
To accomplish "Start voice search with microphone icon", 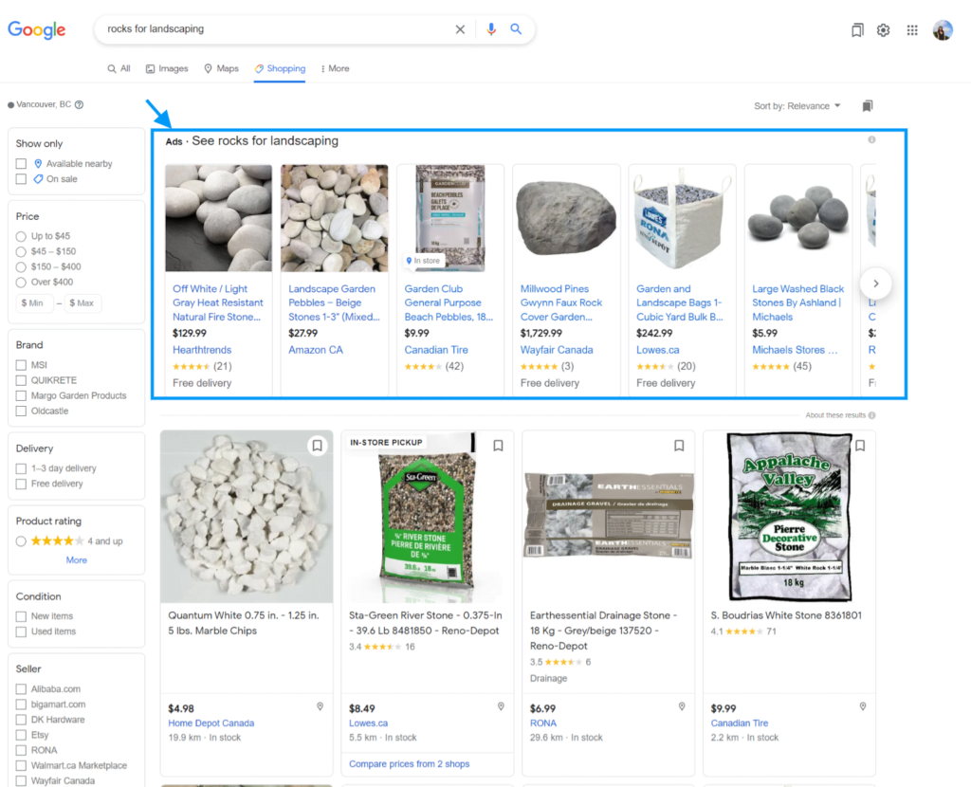I will point(491,29).
